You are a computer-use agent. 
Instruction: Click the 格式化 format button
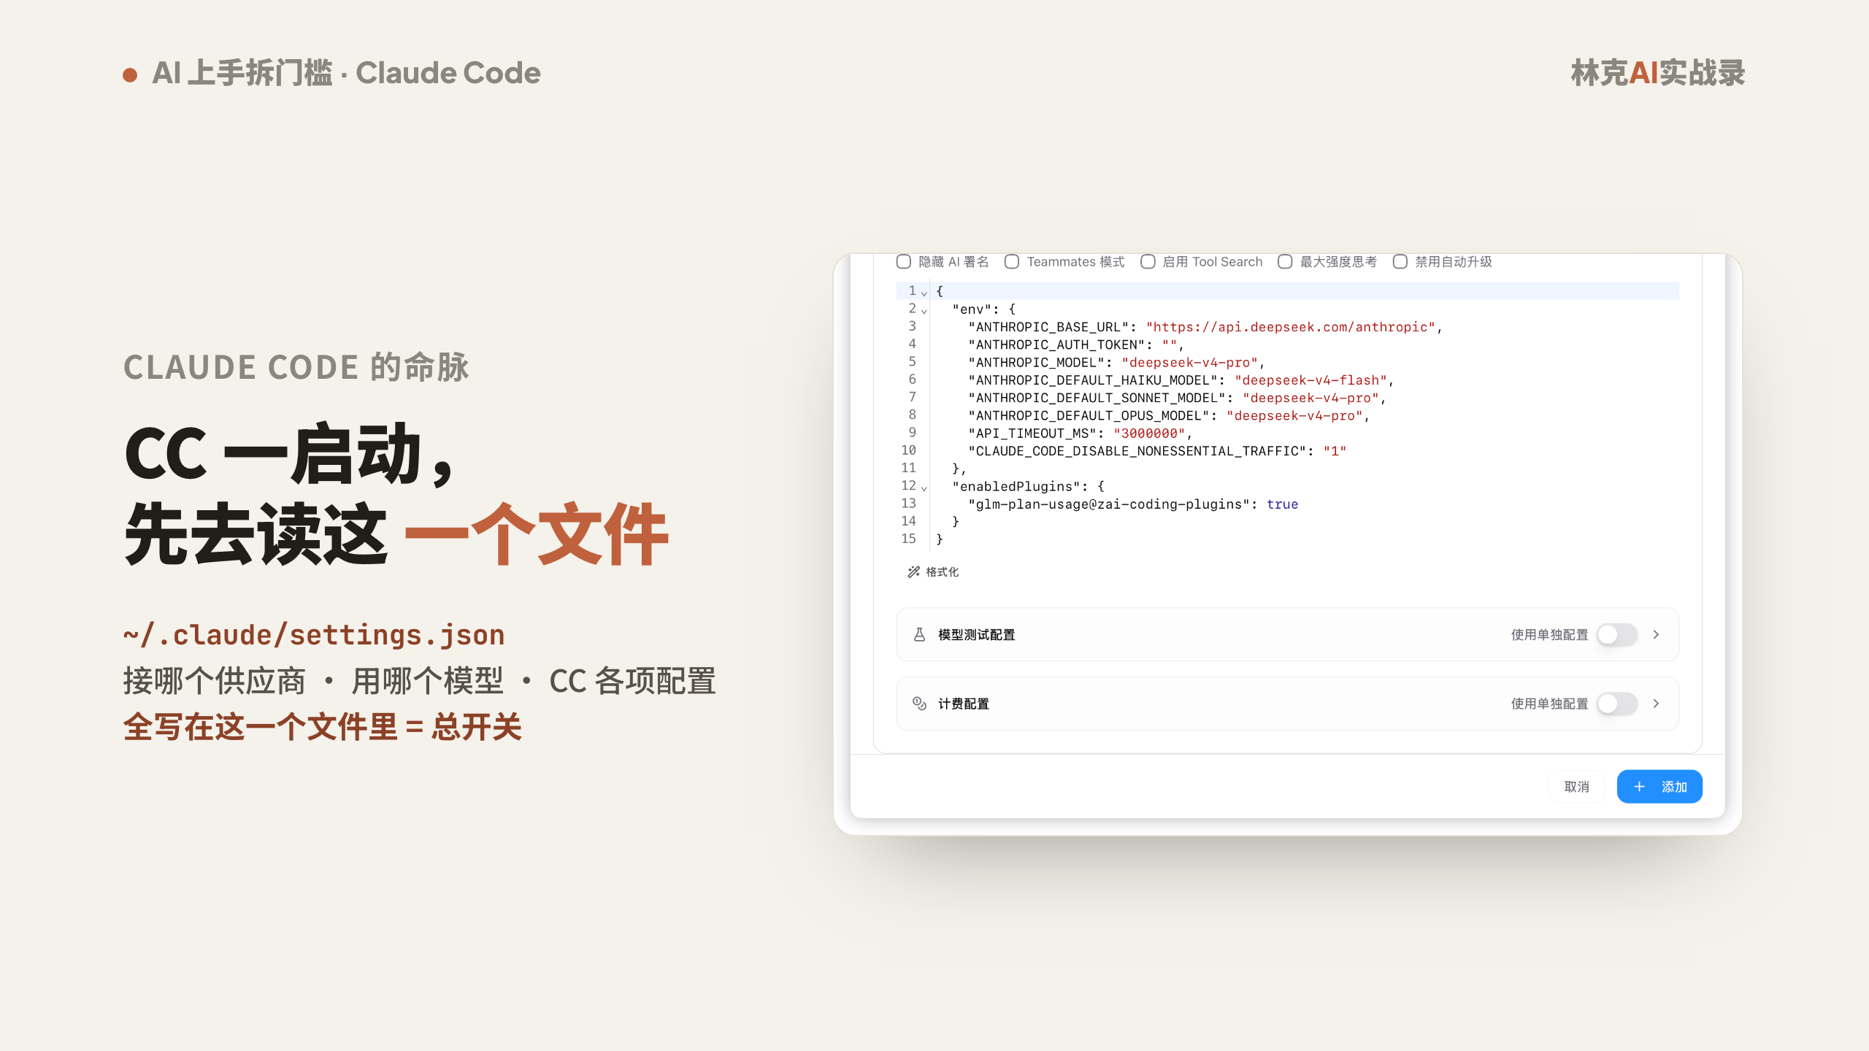point(933,572)
